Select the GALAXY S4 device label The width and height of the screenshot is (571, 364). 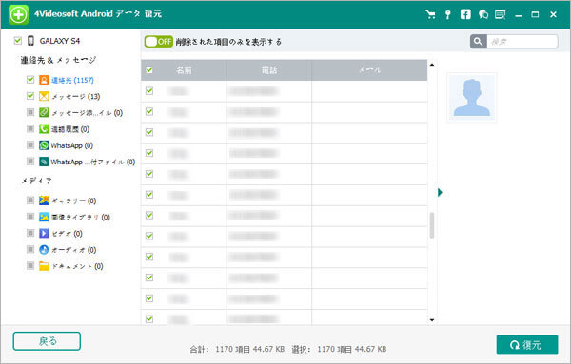[x=60, y=41]
